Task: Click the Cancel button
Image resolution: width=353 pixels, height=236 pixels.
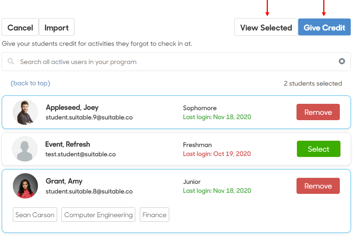Action: point(20,27)
